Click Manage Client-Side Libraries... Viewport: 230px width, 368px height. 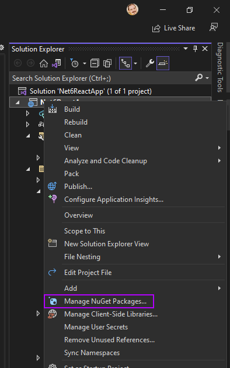[135, 314]
